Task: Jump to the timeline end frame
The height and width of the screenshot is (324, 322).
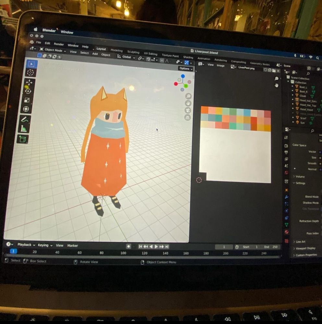Action: click(167, 247)
